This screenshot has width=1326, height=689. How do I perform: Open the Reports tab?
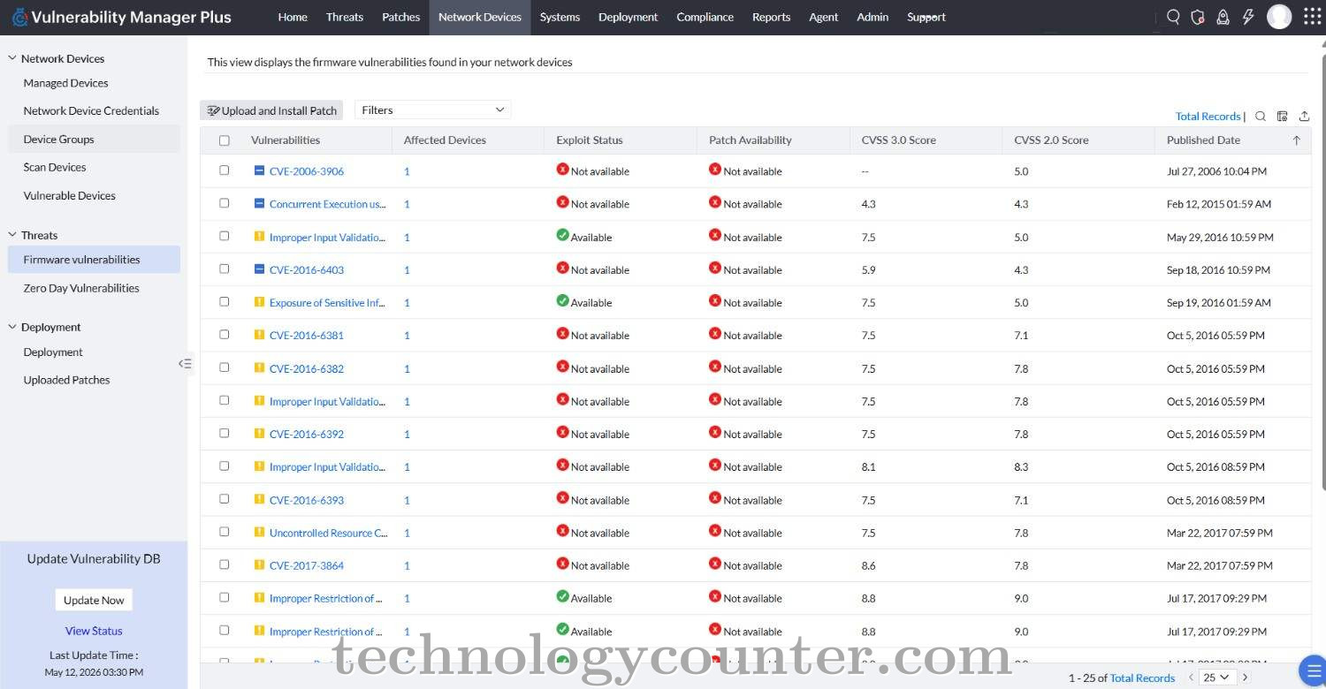(x=771, y=17)
